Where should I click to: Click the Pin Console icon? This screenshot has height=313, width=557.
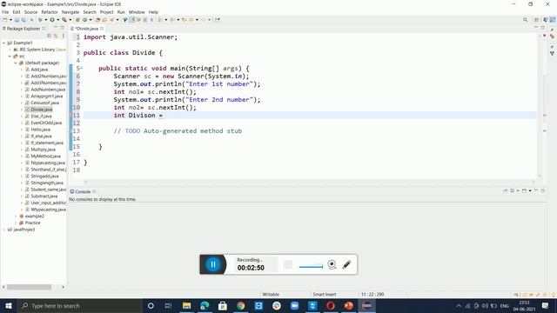505,191
